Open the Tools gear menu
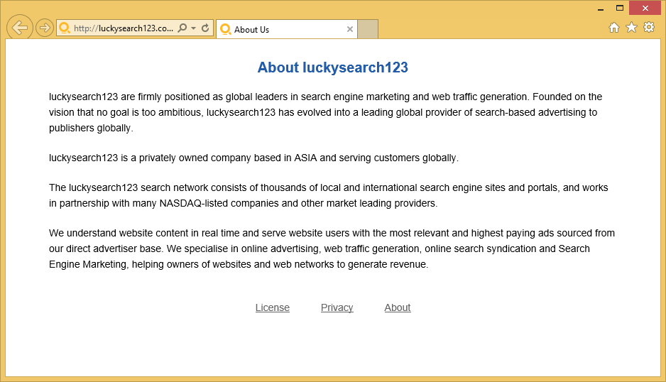The image size is (666, 382). (649, 27)
